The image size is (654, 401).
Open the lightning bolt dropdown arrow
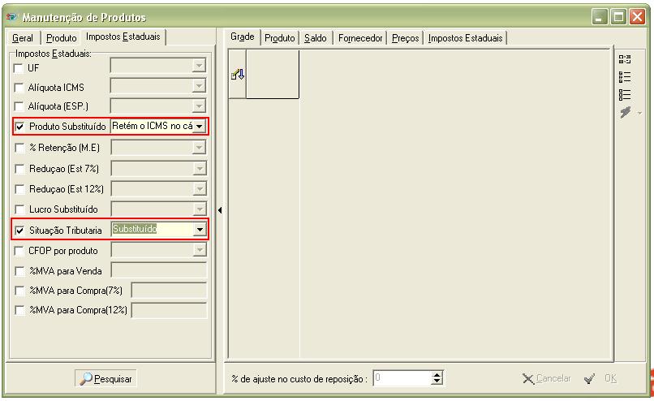click(640, 113)
